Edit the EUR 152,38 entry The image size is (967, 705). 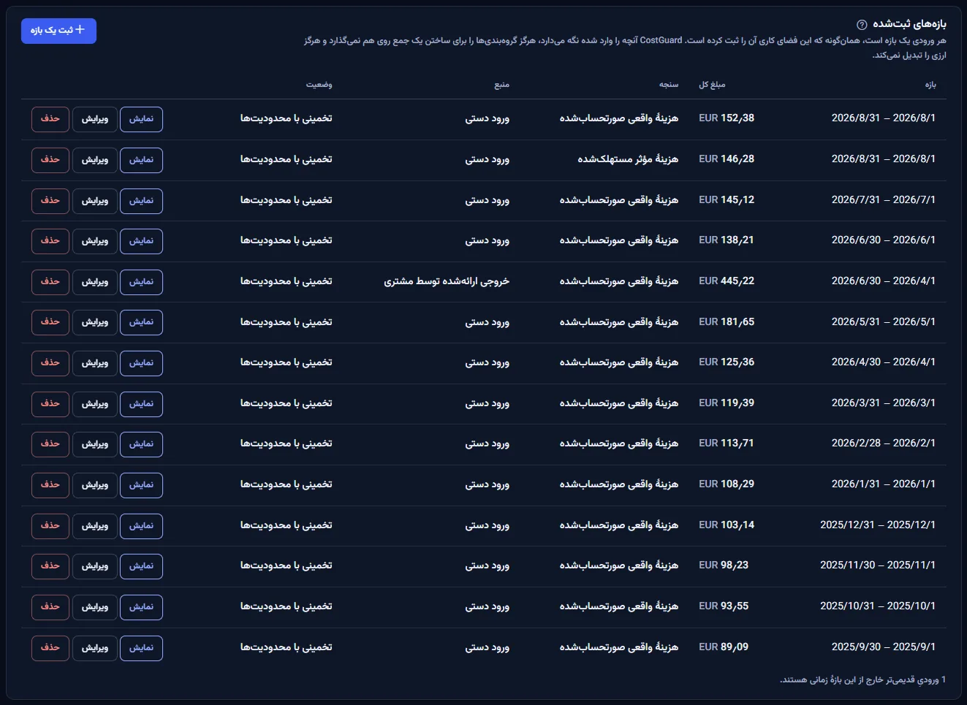point(95,119)
